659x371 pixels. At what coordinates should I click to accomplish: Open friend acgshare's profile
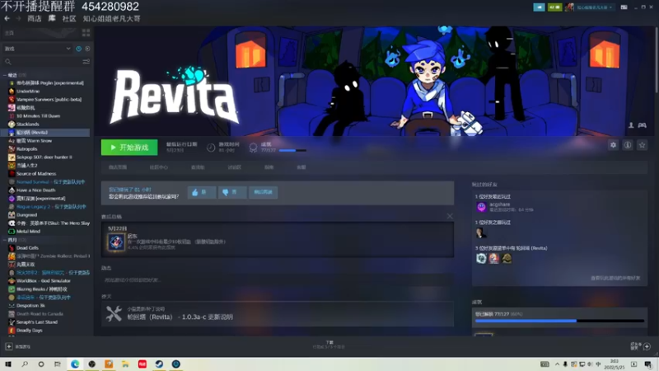click(500, 204)
